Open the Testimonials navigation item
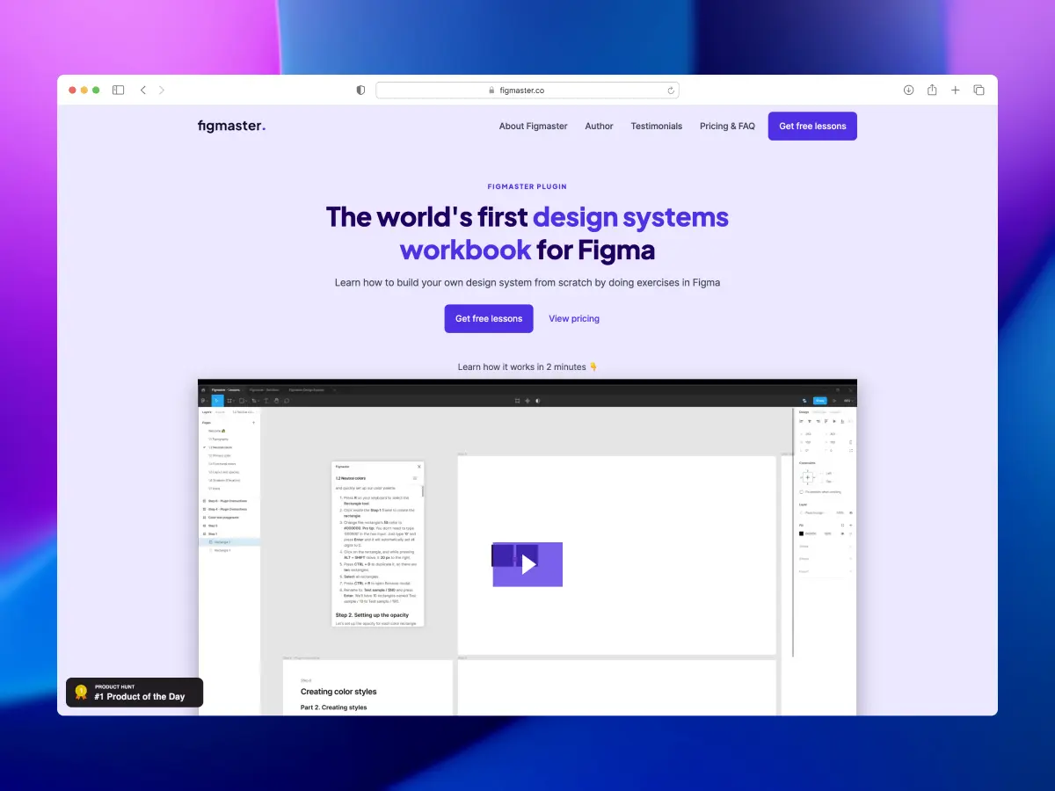 pos(656,126)
